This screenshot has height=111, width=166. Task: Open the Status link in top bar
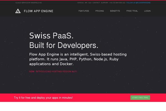click(81, 3)
